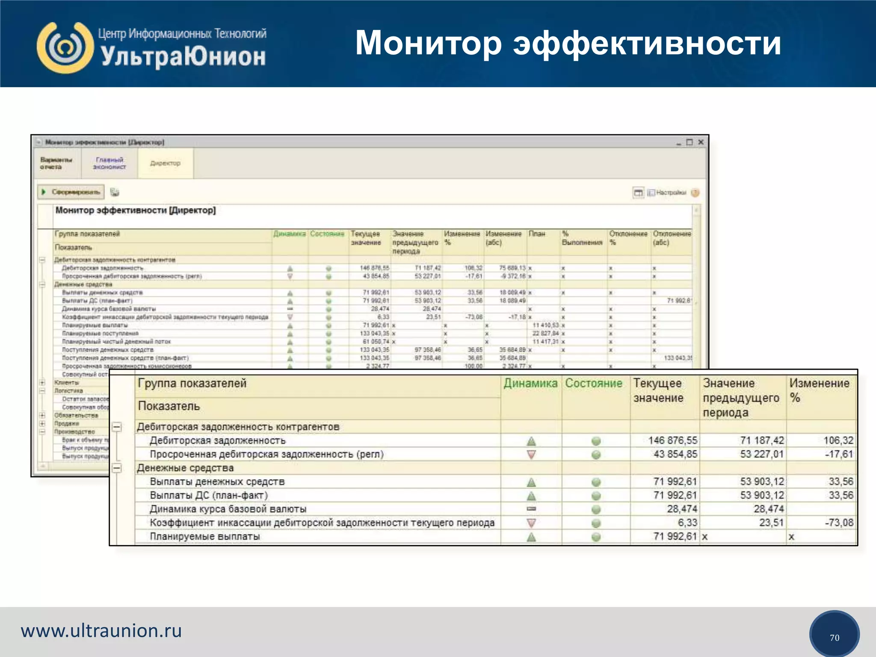Expand the Обязательства group
The width and height of the screenshot is (876, 657).
pos(42,415)
